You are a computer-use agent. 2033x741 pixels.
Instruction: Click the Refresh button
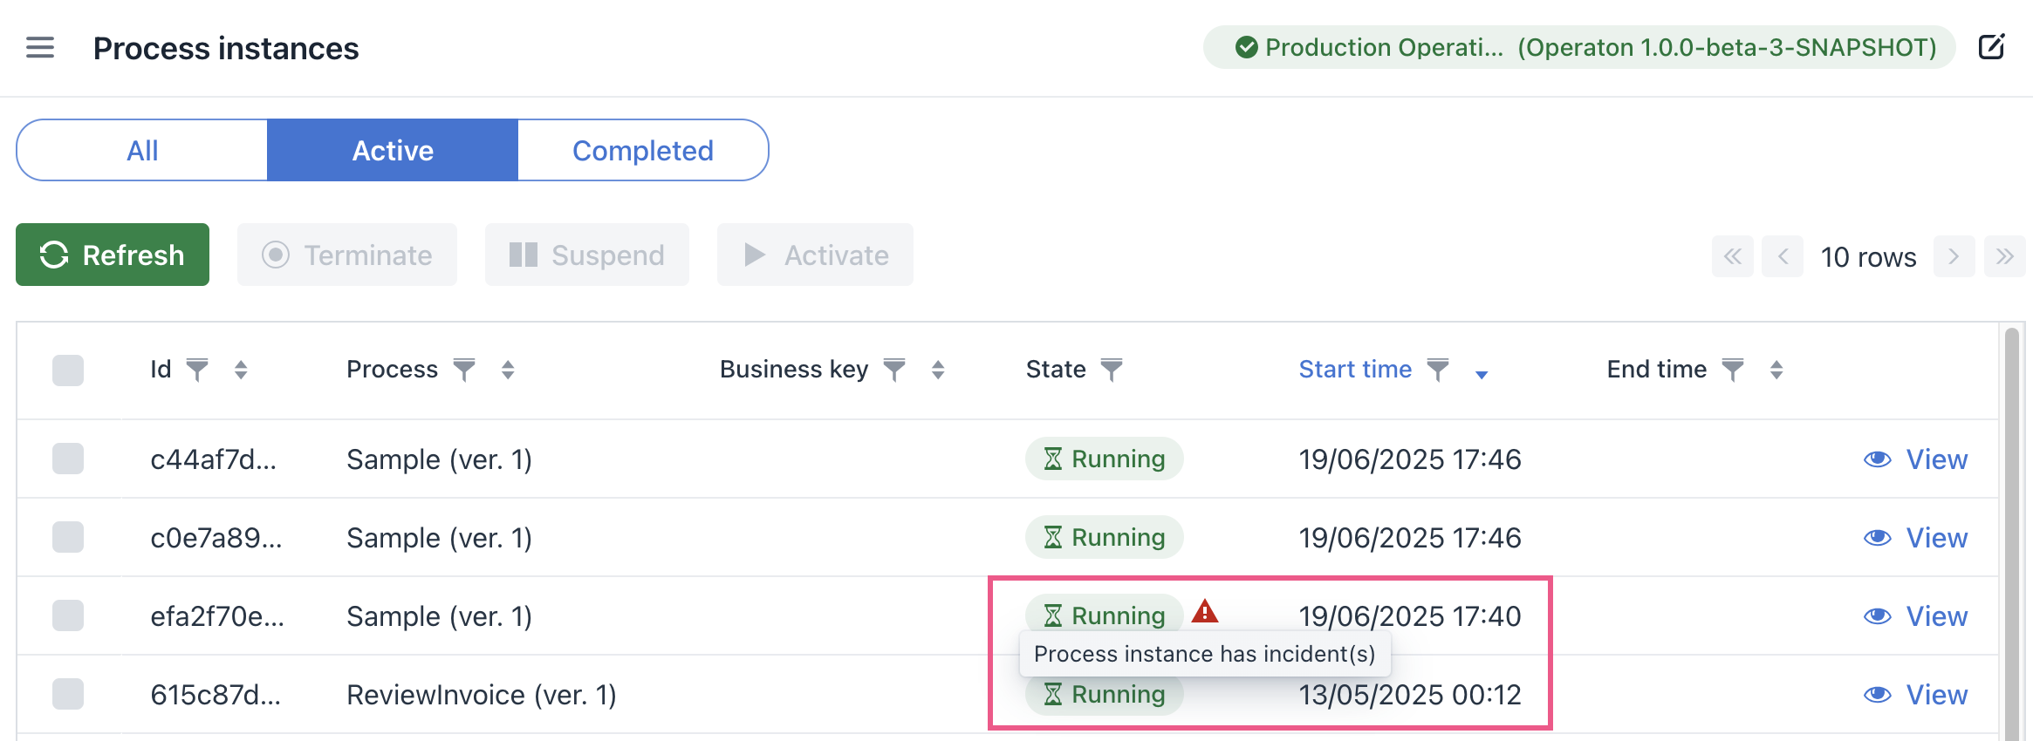(113, 255)
